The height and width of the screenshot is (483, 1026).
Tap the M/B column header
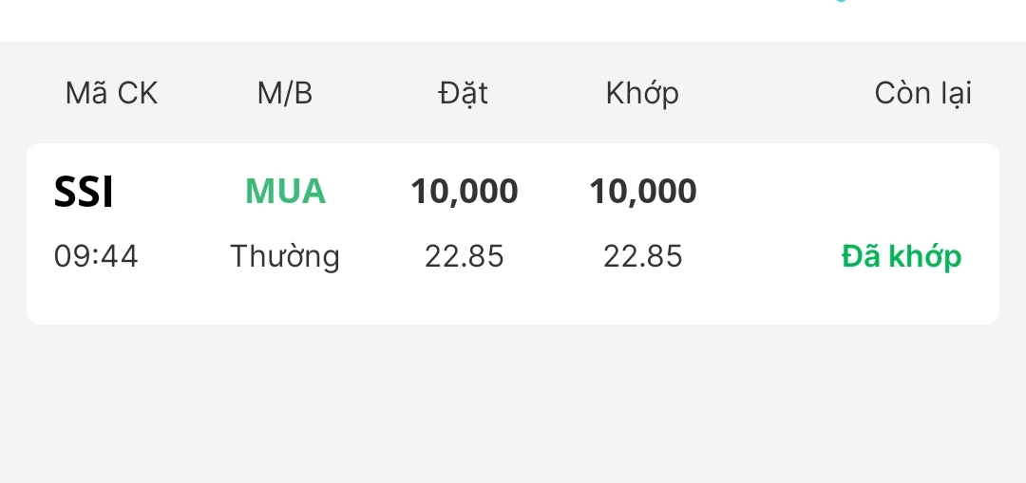click(285, 93)
